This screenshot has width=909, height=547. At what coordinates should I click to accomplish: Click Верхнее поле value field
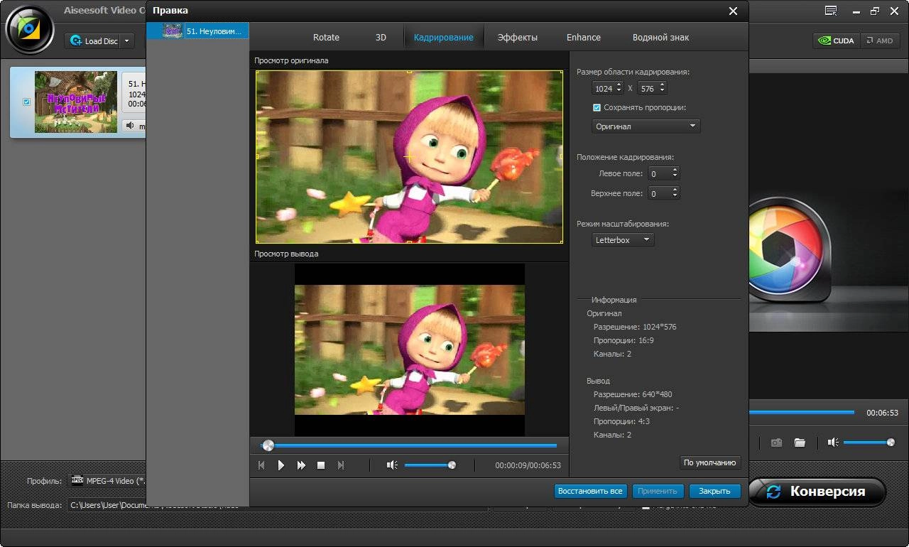pyautogui.click(x=658, y=193)
